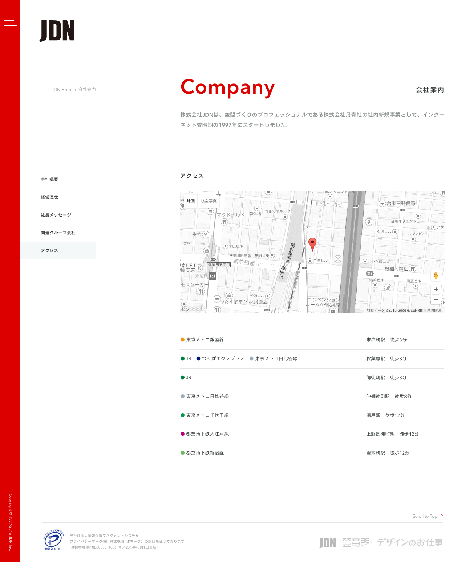The height and width of the screenshot is (562, 465).
Task: Open 登竜門 footer logo link
Action: click(x=356, y=543)
